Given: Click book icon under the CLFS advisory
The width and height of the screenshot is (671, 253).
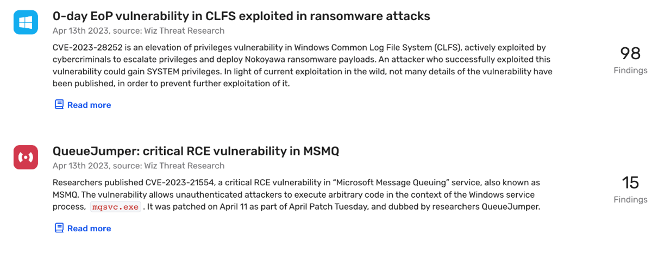Looking at the screenshot, I should [59, 104].
